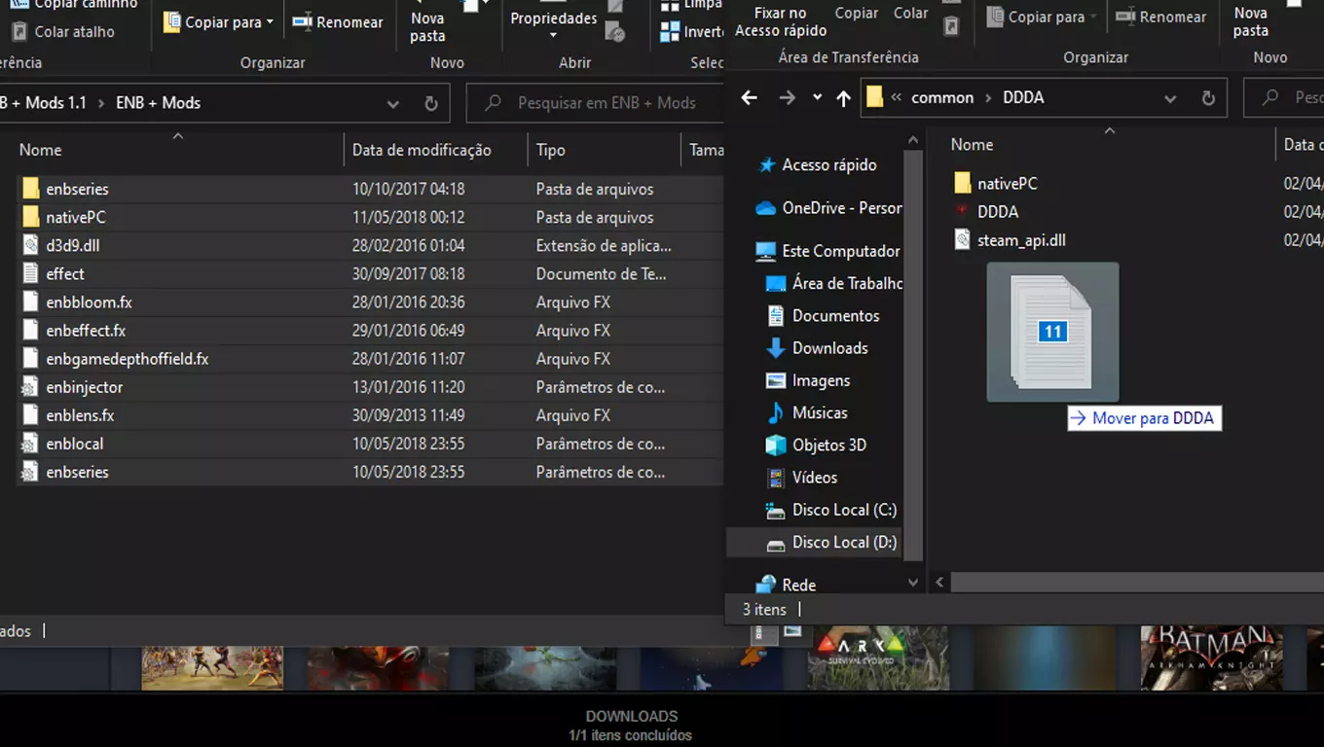Click the Up directory arrow icon
The height and width of the screenshot is (747, 1324).
click(x=843, y=97)
